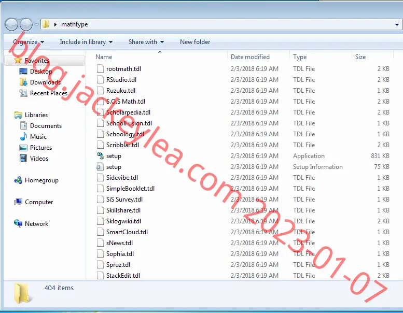This screenshot has width=403, height=313.
Task: Select the SchoolFusion.tdl file icon
Action: (x=100, y=123)
